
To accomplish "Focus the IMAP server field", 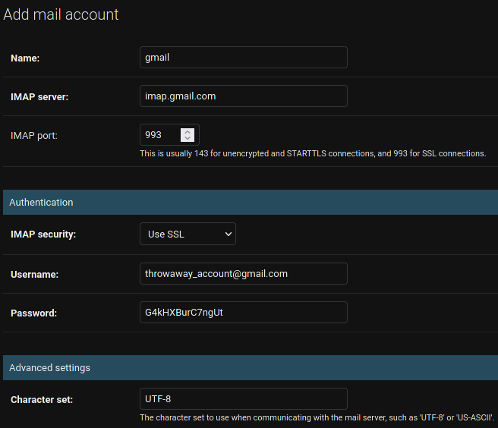I will (x=243, y=96).
